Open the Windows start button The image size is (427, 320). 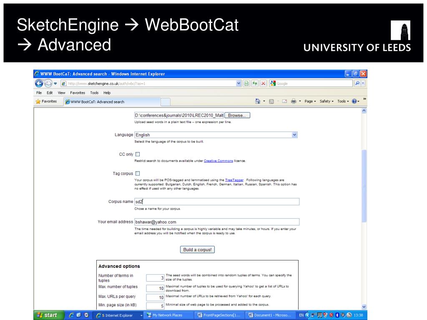[48, 315]
